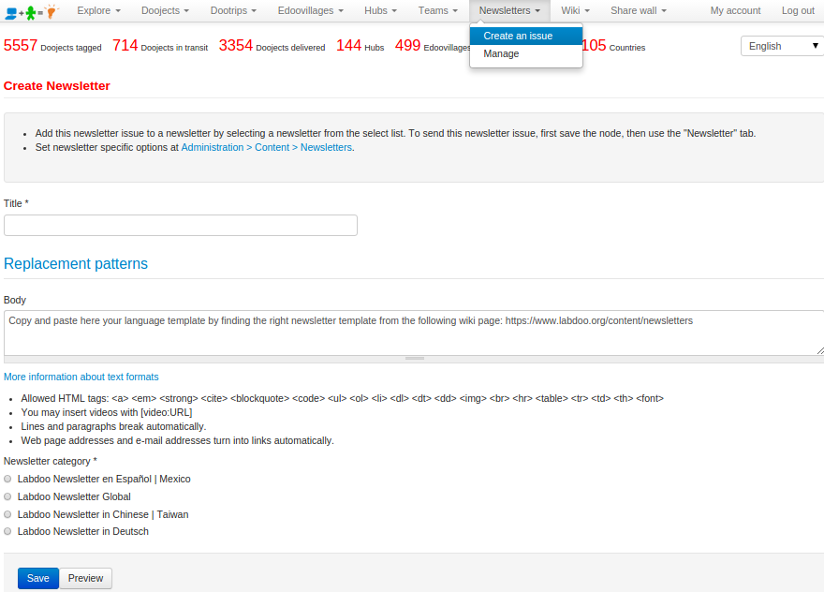The width and height of the screenshot is (824, 592).
Task: Click into the Body text area
Action: [x=414, y=333]
